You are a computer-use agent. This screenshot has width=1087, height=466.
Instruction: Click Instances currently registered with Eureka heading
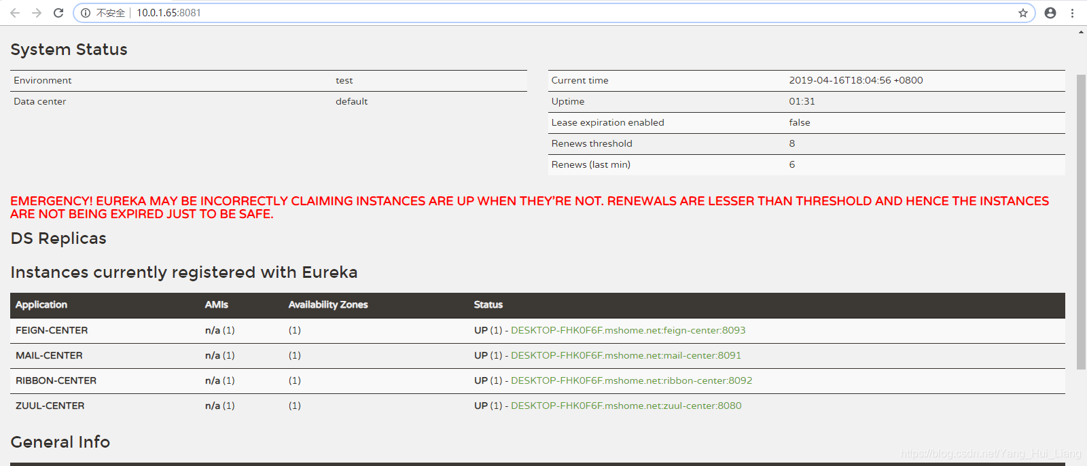[184, 272]
